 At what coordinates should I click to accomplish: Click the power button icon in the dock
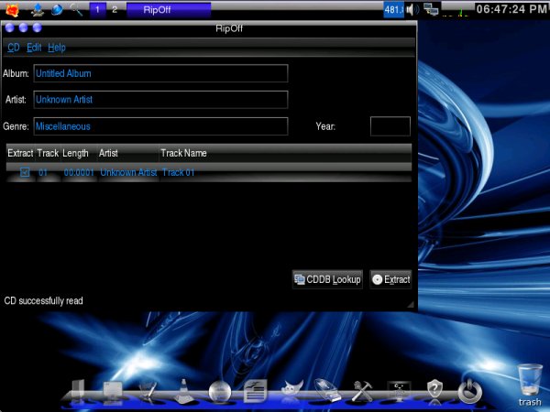pyautogui.click(x=469, y=390)
